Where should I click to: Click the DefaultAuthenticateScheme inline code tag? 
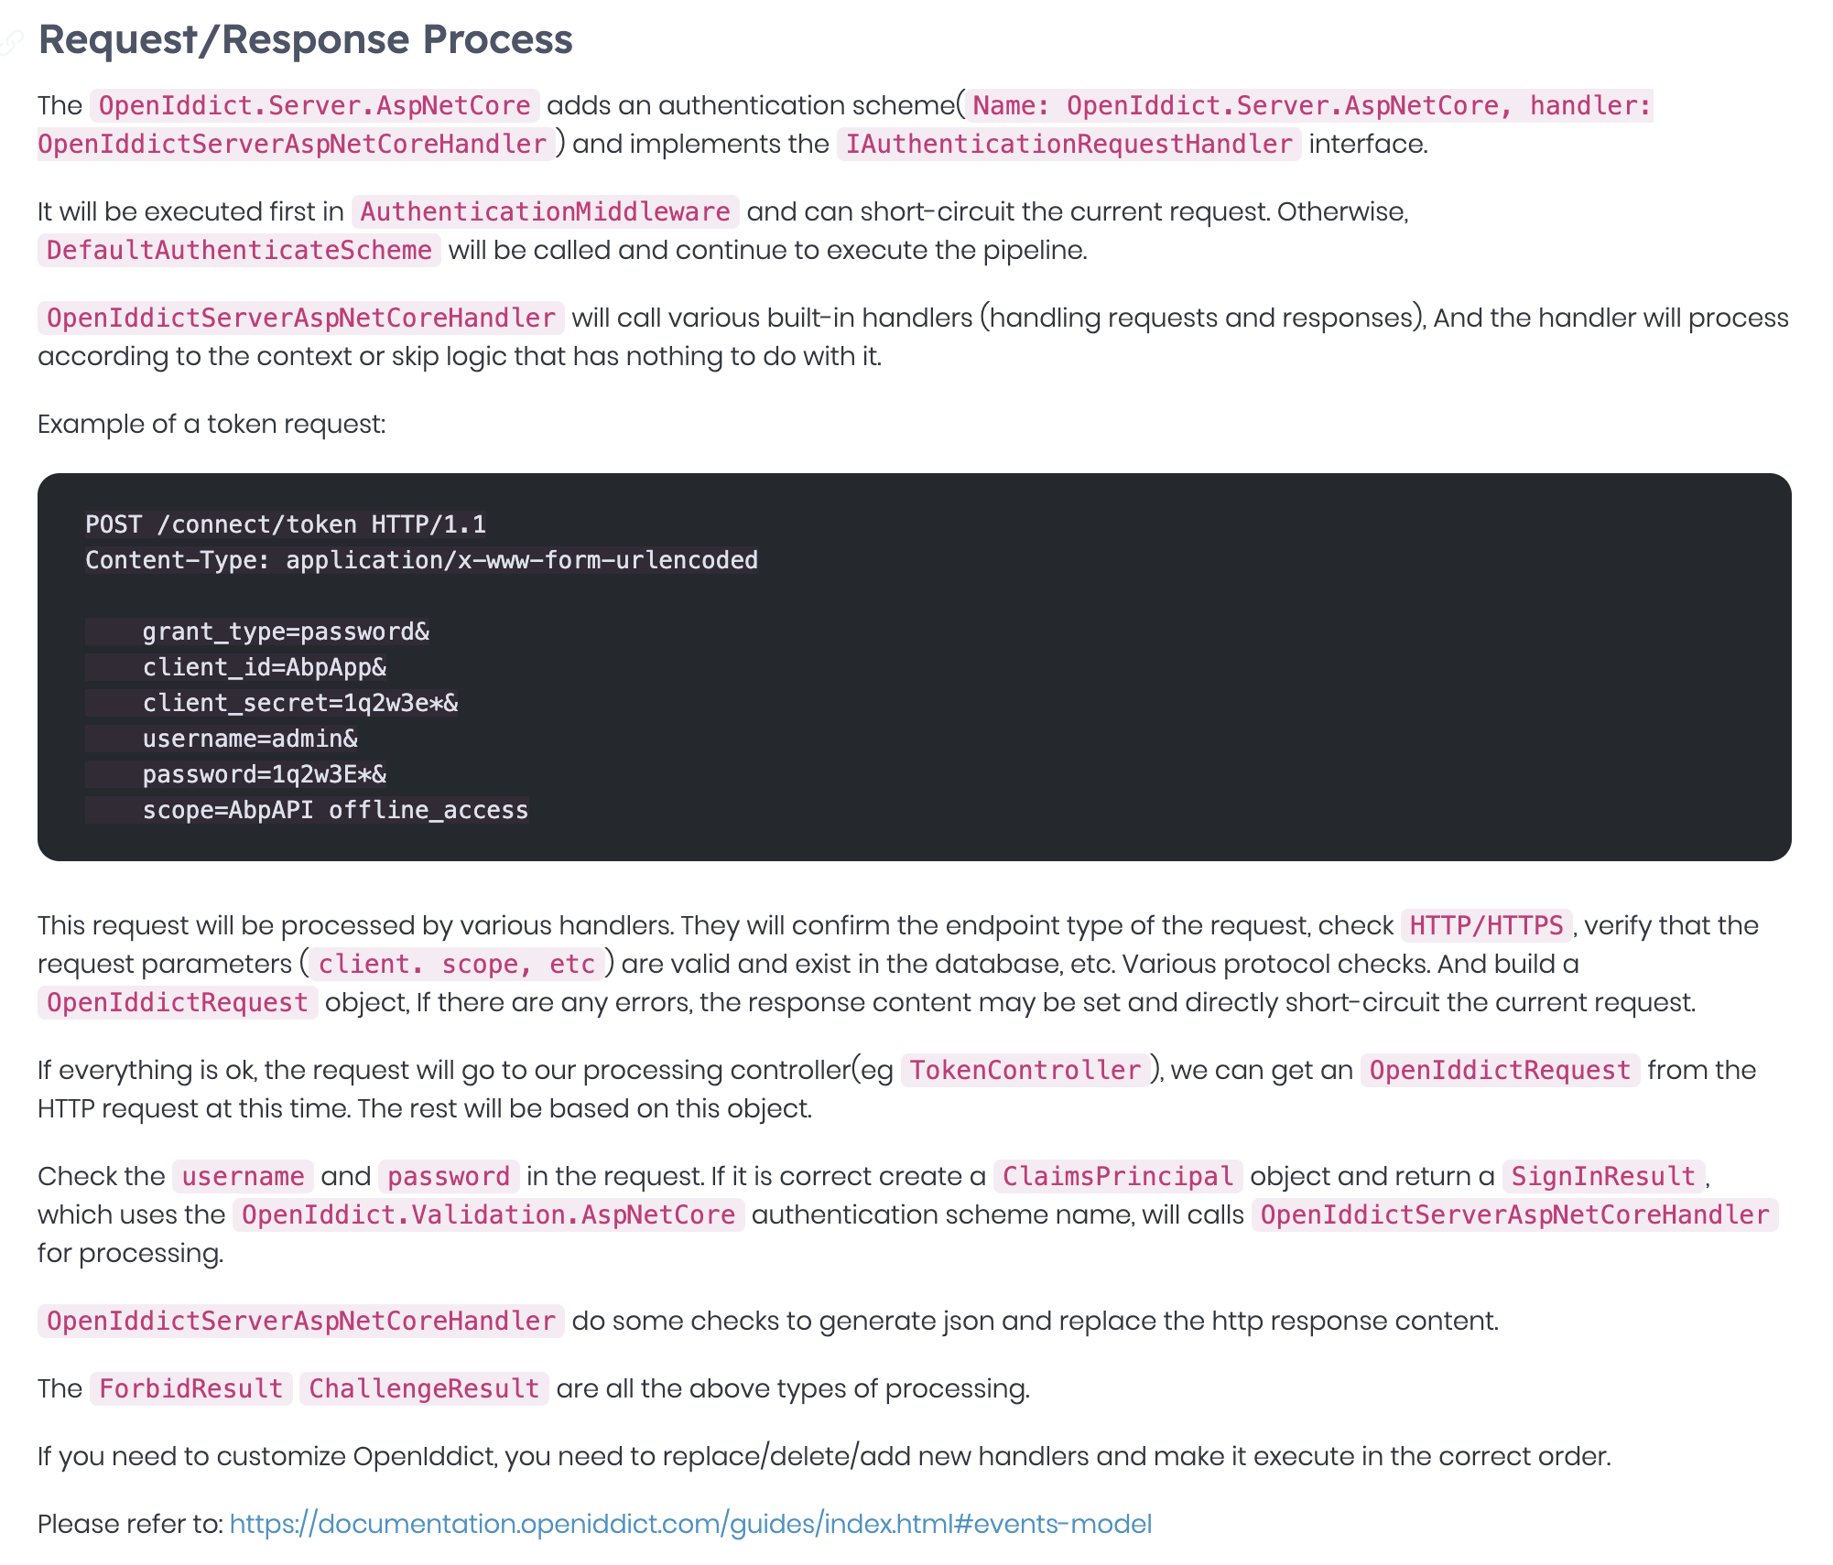click(x=239, y=250)
